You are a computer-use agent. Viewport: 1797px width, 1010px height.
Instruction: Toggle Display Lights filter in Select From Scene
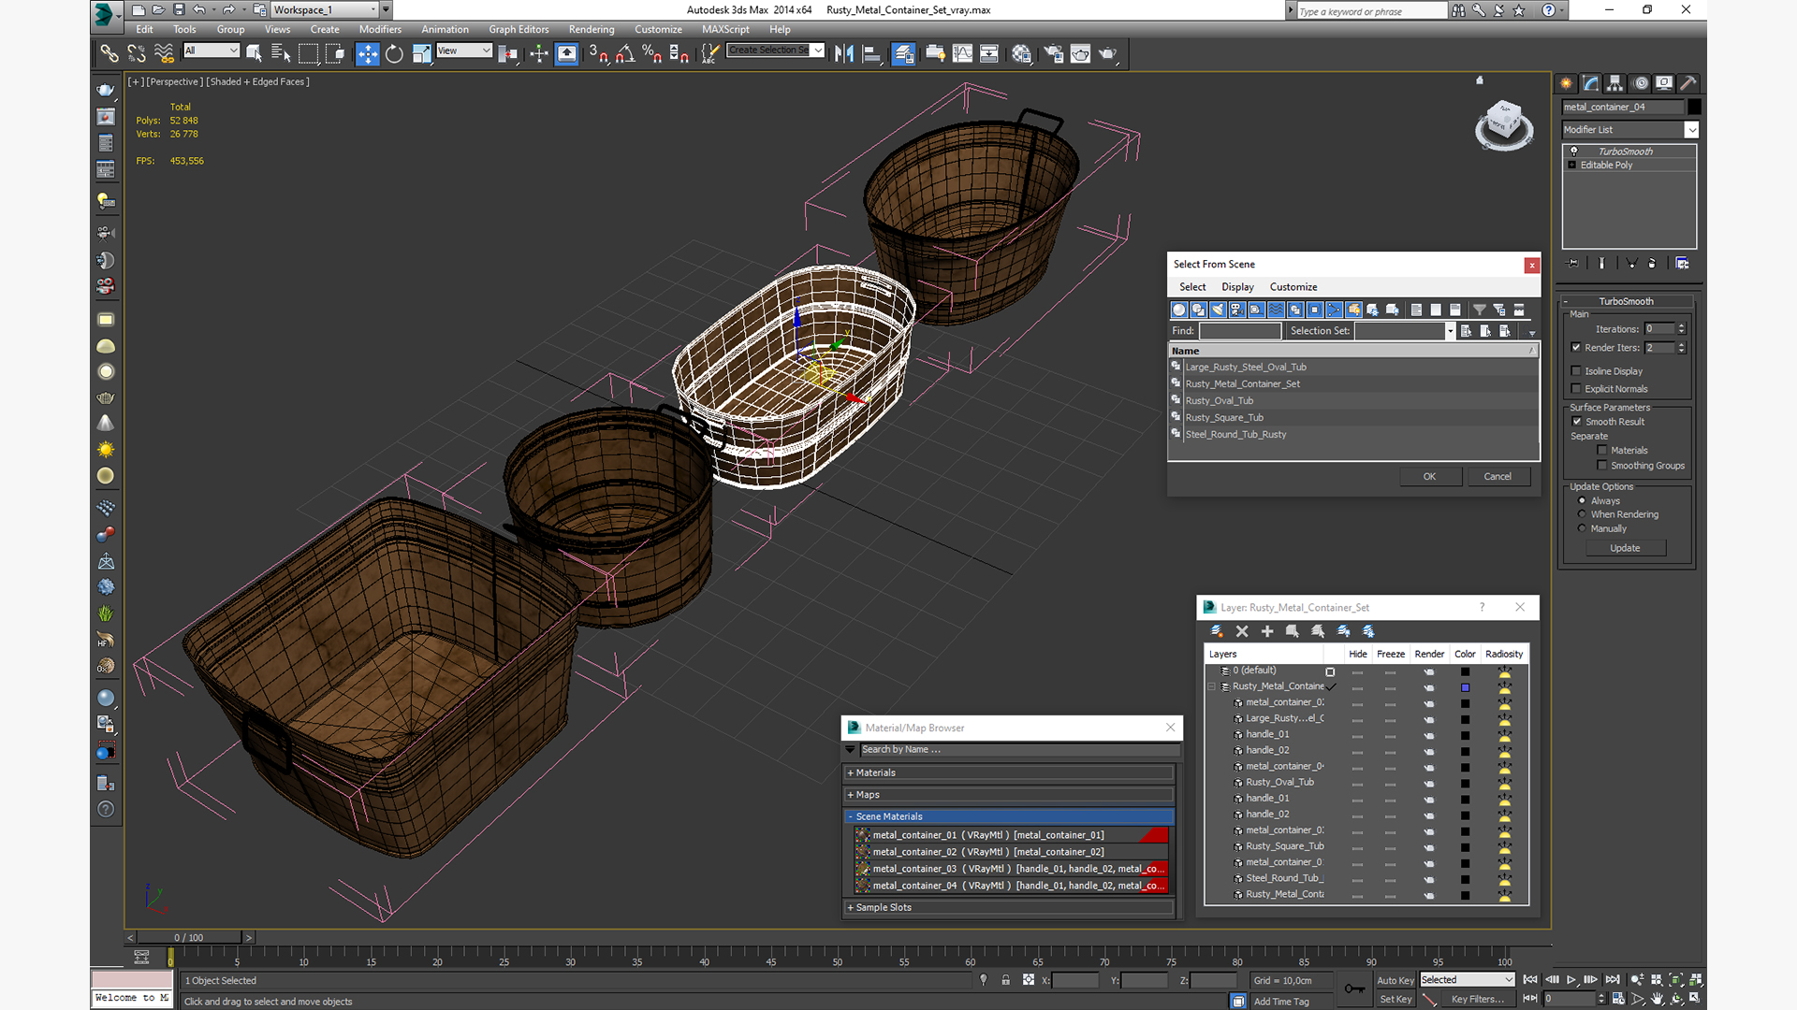[x=1218, y=310]
